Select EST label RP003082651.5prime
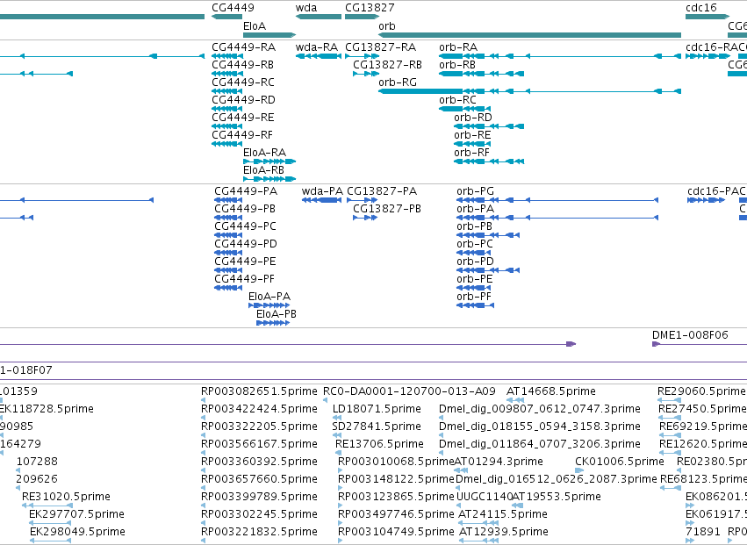 tap(259, 391)
